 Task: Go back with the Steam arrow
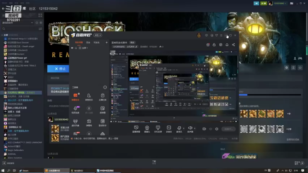[x=3, y=8]
